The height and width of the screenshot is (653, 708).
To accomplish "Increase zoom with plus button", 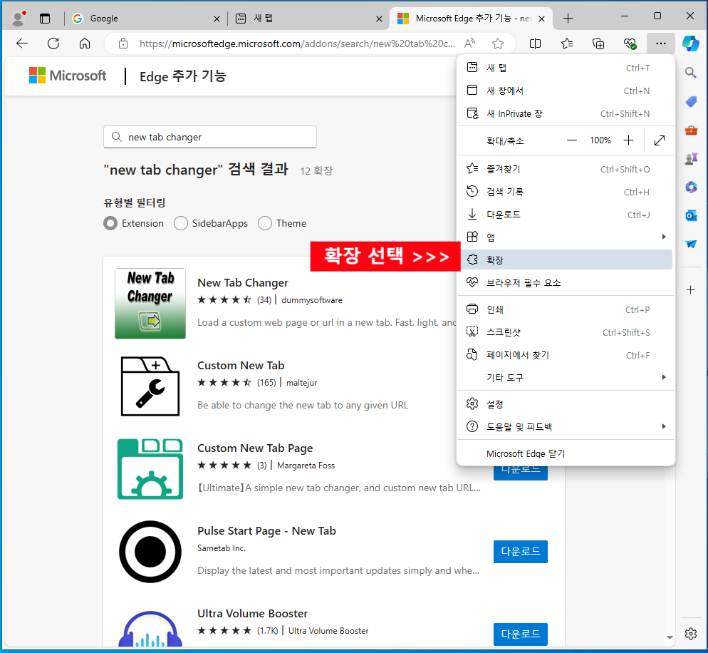I will coord(628,140).
